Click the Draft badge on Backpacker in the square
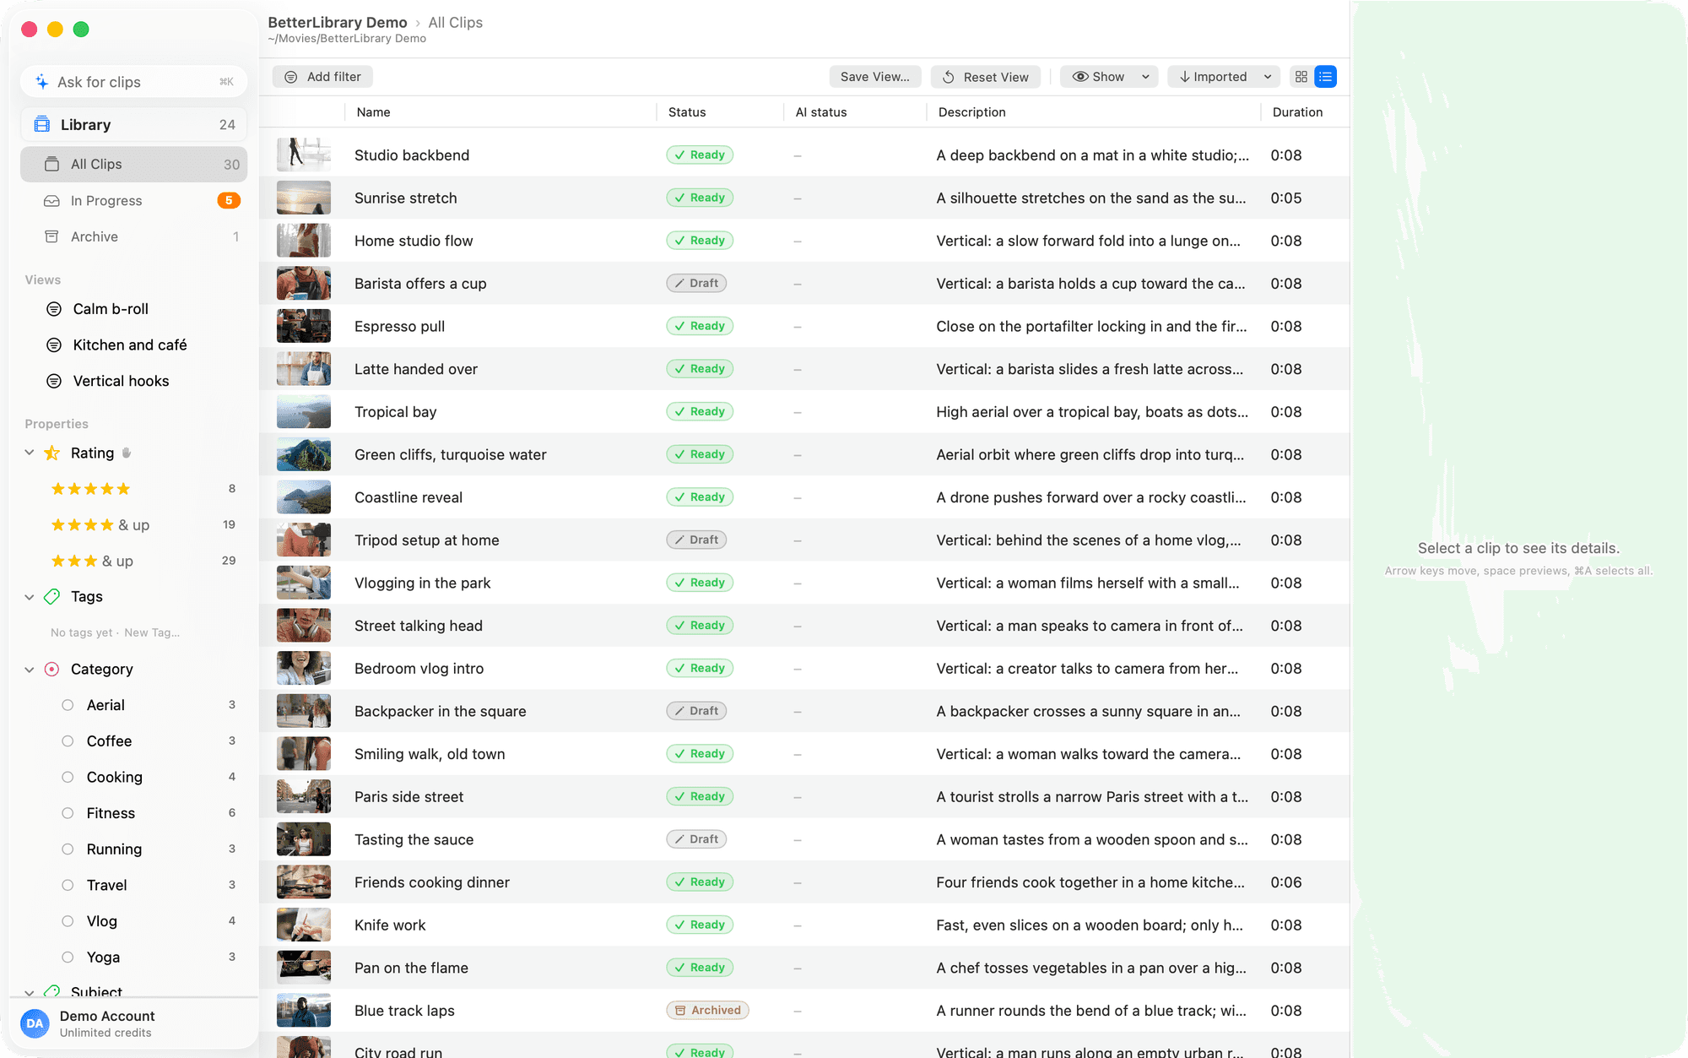The image size is (1688, 1058). 696,711
